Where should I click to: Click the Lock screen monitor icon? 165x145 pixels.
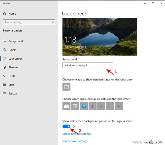4,59
